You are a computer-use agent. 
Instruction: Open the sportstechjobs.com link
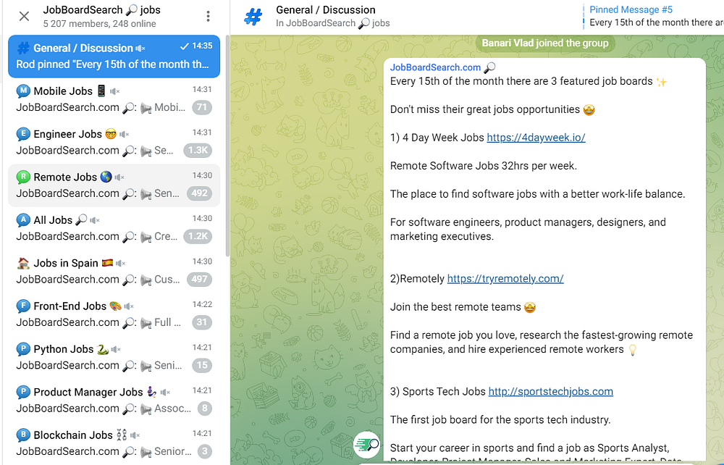tap(551, 392)
